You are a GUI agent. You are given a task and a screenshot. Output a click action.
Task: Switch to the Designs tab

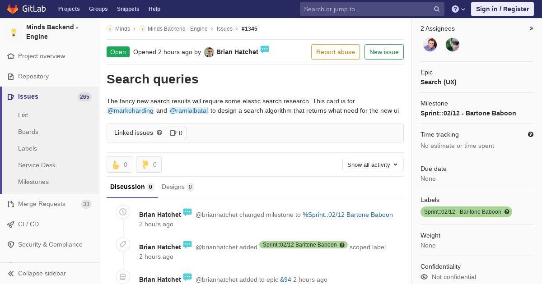click(x=178, y=187)
